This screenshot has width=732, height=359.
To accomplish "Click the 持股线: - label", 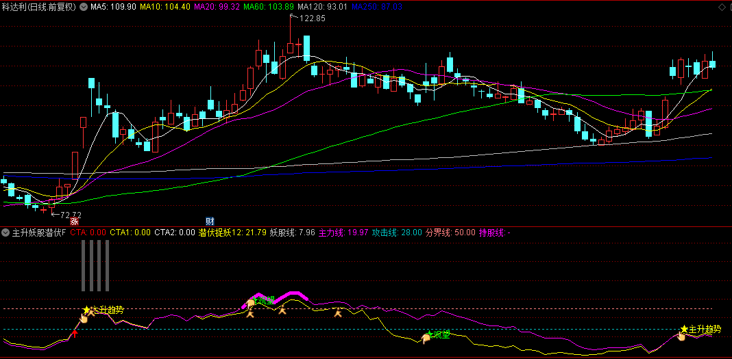I will click(x=494, y=232).
